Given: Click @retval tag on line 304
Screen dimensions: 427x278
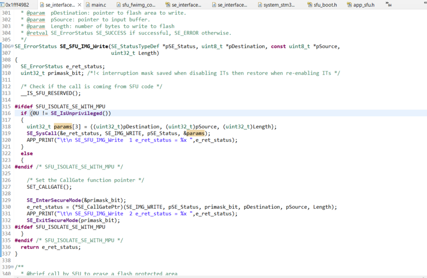Looking at the screenshot, I should (37, 33).
